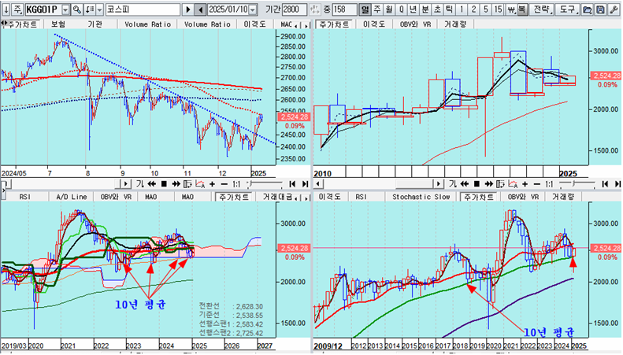Click the 15-minute interval button
Screen dimensions: 623x355
498,9
